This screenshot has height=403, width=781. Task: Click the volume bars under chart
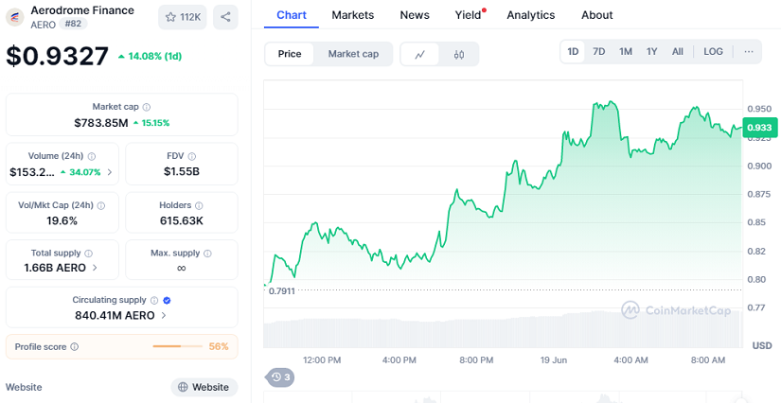point(503,329)
